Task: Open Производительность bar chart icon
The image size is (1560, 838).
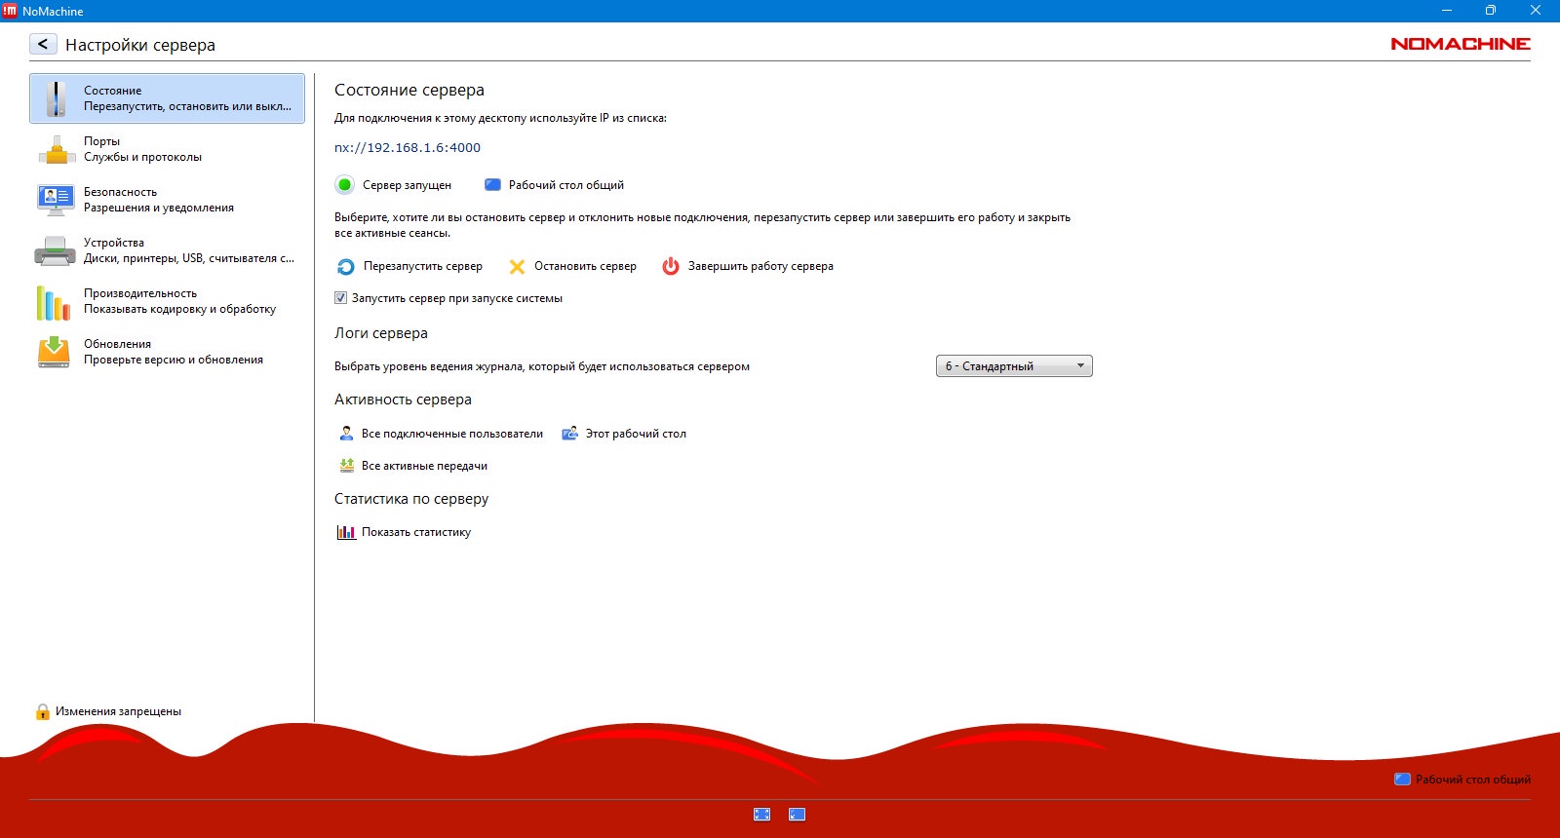Action: (53, 302)
